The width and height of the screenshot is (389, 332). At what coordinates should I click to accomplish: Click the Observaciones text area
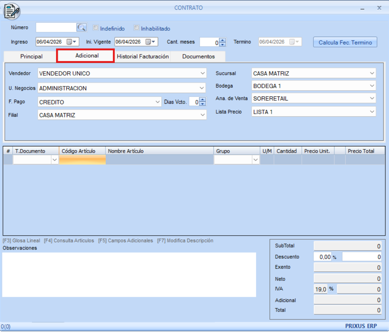point(129,274)
